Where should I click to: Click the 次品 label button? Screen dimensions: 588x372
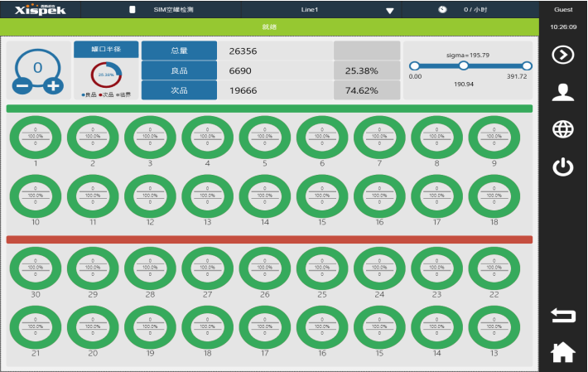coord(179,90)
